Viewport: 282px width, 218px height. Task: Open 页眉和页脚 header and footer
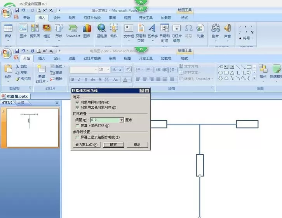click(x=141, y=33)
